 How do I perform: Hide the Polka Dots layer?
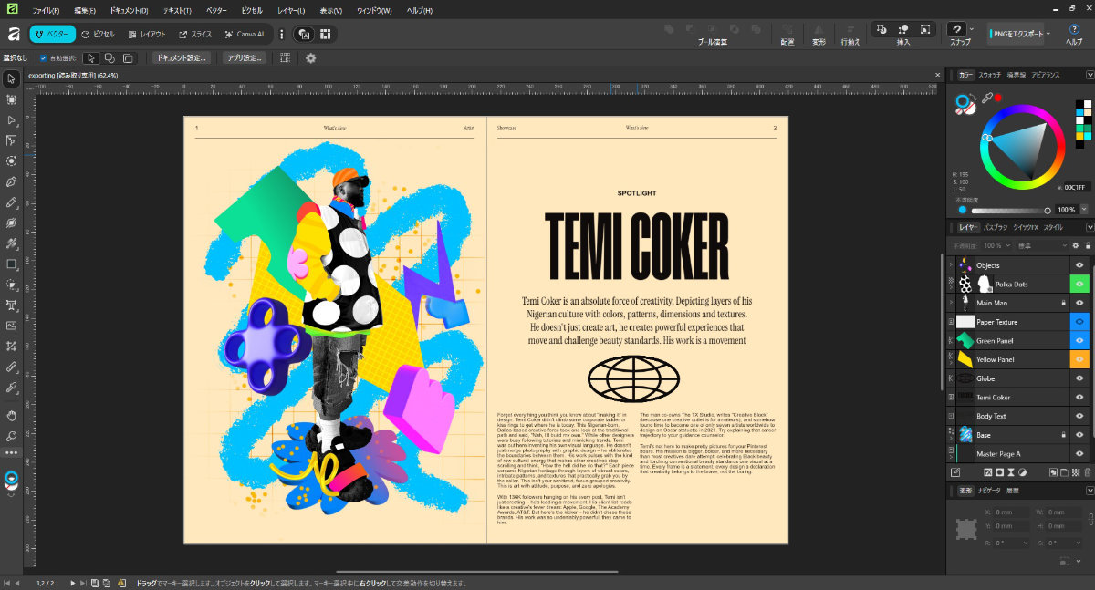pos(1079,285)
